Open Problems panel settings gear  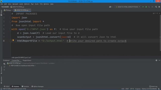point(156,60)
